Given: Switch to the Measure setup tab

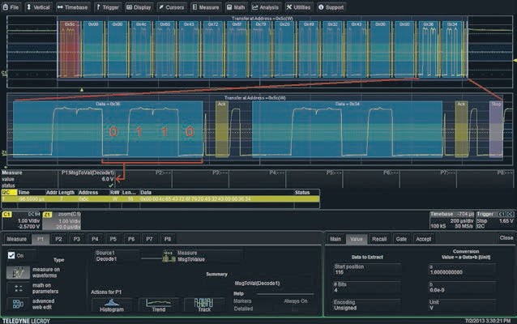Looking at the screenshot, I should coord(17,239).
